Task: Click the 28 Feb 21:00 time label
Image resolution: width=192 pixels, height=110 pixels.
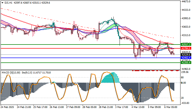Action: pyautogui.click(x=106, y=107)
